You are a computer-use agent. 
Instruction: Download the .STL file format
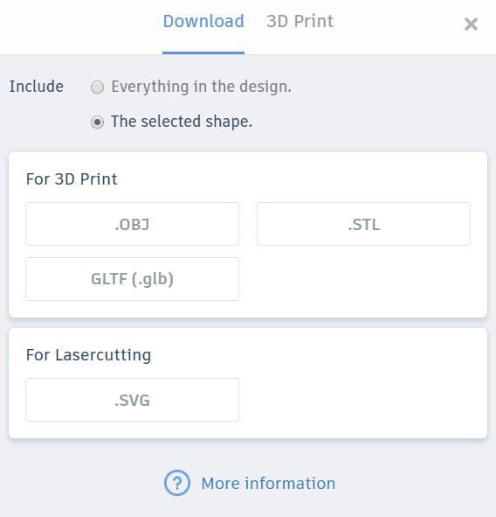tap(363, 224)
